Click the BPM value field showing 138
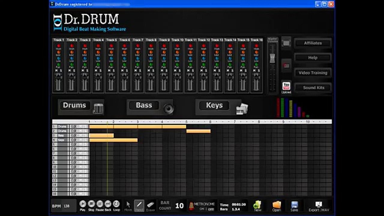Viewport: 384px width, 216px height. (66, 206)
